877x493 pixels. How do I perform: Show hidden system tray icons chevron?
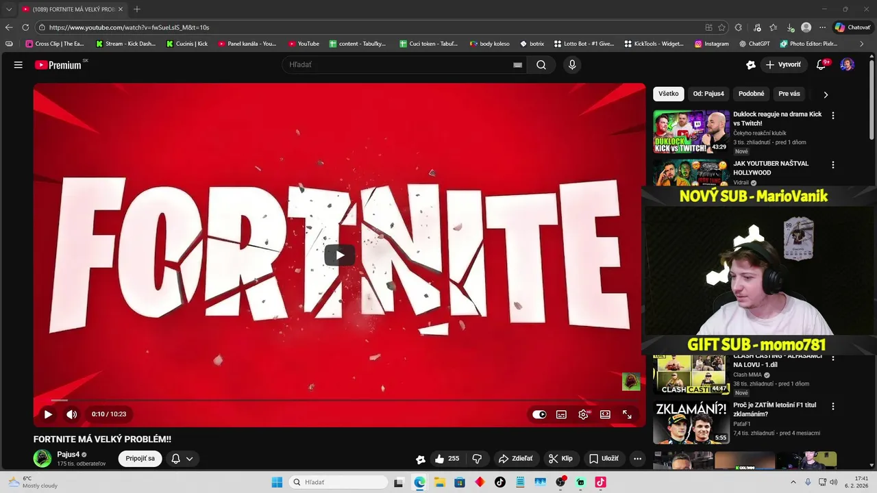point(793,482)
